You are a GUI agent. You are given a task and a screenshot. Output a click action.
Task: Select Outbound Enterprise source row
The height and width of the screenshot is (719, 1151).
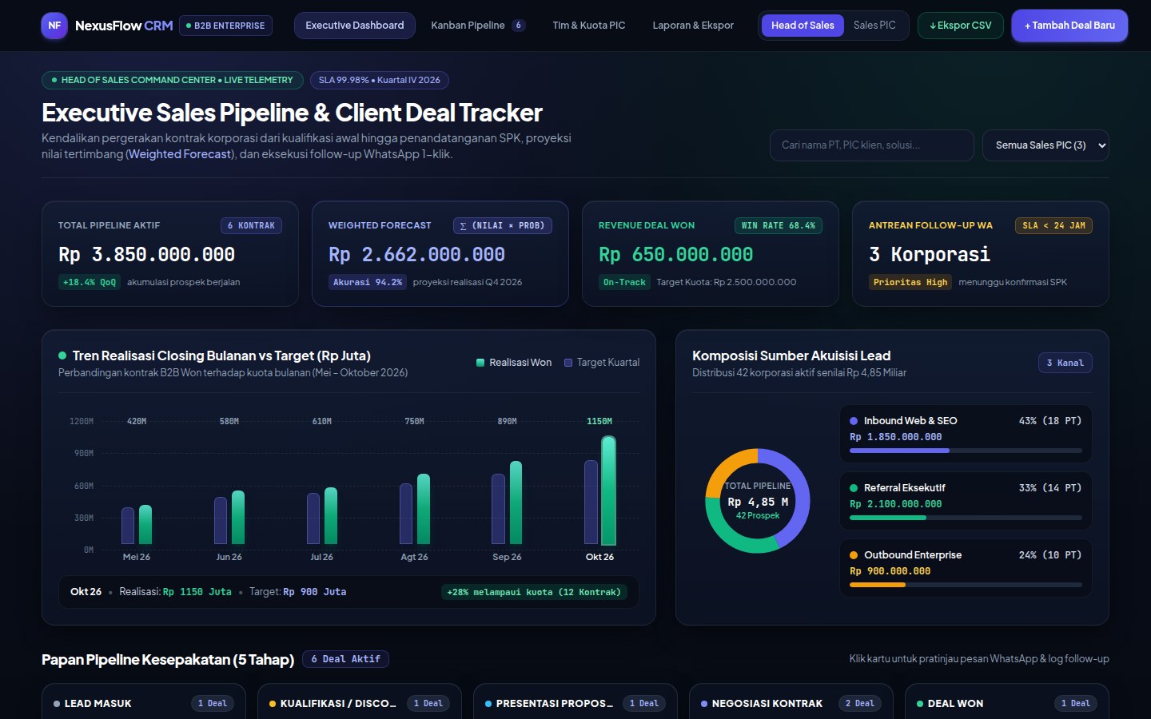coord(966,568)
